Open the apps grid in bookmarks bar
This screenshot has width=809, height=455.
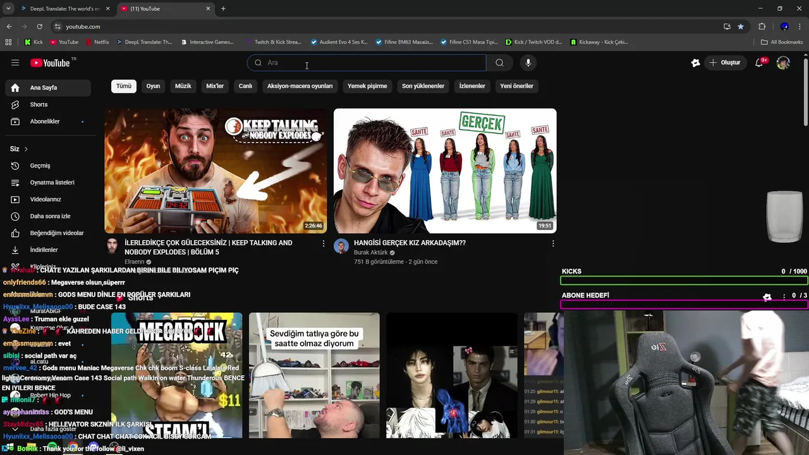(x=8, y=42)
